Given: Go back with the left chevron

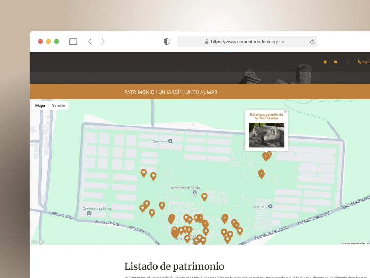Looking at the screenshot, I should (90, 42).
